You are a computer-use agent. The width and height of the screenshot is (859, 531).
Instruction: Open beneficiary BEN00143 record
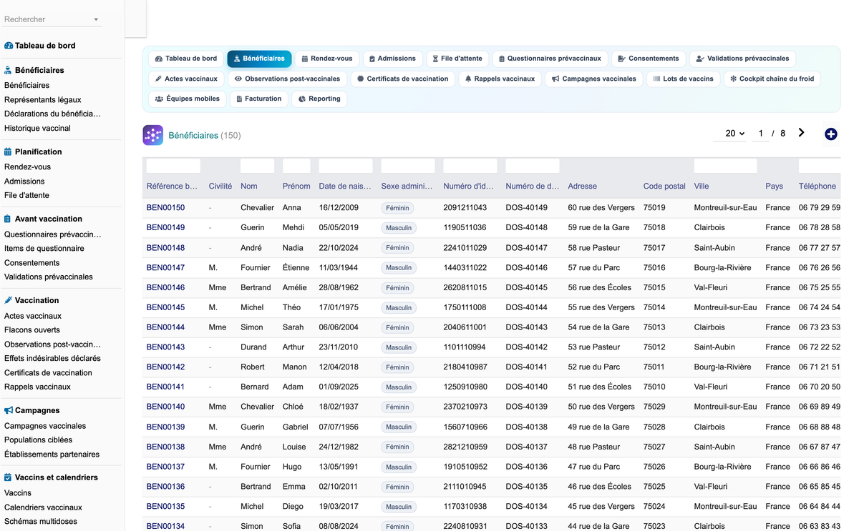tap(165, 347)
